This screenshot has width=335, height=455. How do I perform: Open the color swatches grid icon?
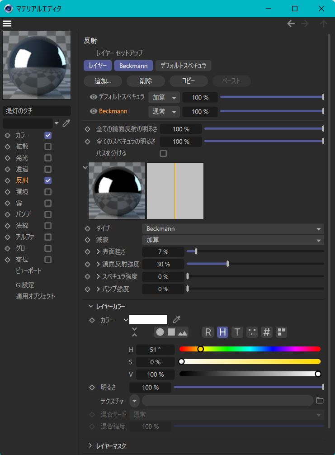[282, 332]
